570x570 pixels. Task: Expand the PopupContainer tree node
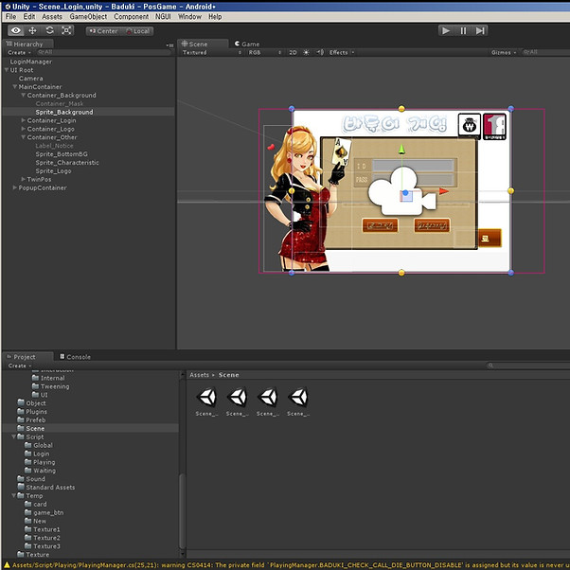(15, 187)
